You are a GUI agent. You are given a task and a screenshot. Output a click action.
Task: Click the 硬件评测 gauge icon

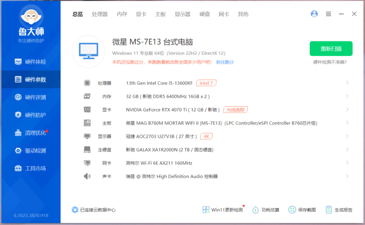[18, 97]
